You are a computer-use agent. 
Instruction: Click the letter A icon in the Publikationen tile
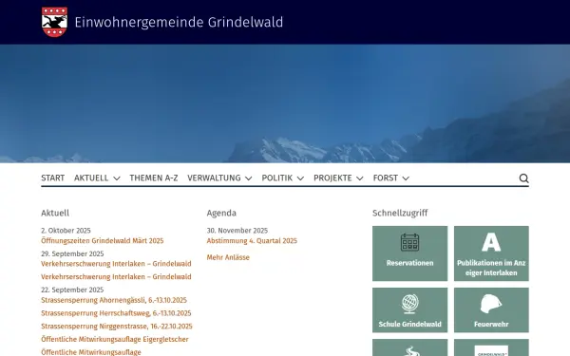(x=491, y=242)
